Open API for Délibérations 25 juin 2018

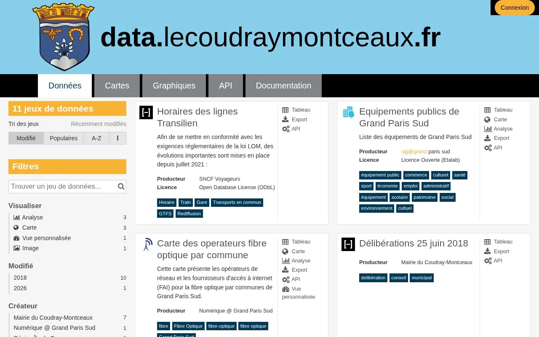click(x=493, y=261)
